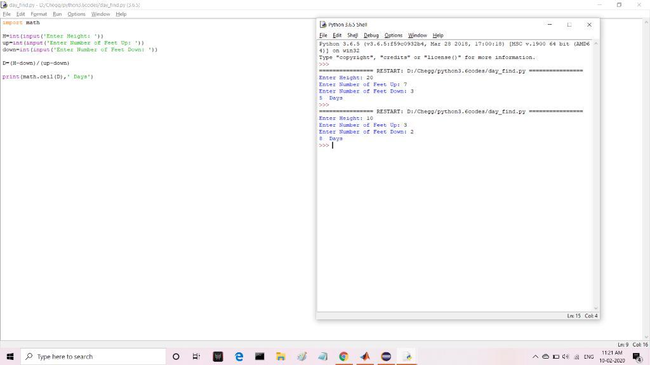
Task: Switch to MATLAB on the taskbar
Action: 364,357
